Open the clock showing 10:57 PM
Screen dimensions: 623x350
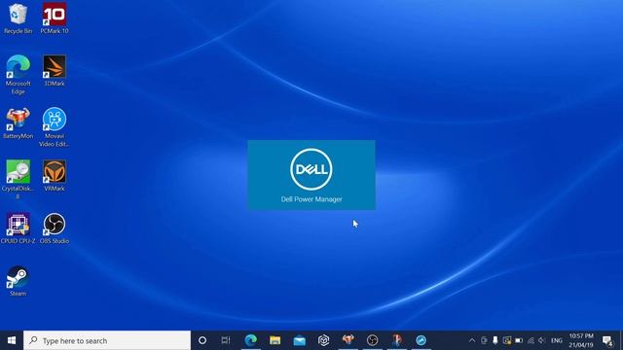[581, 340]
